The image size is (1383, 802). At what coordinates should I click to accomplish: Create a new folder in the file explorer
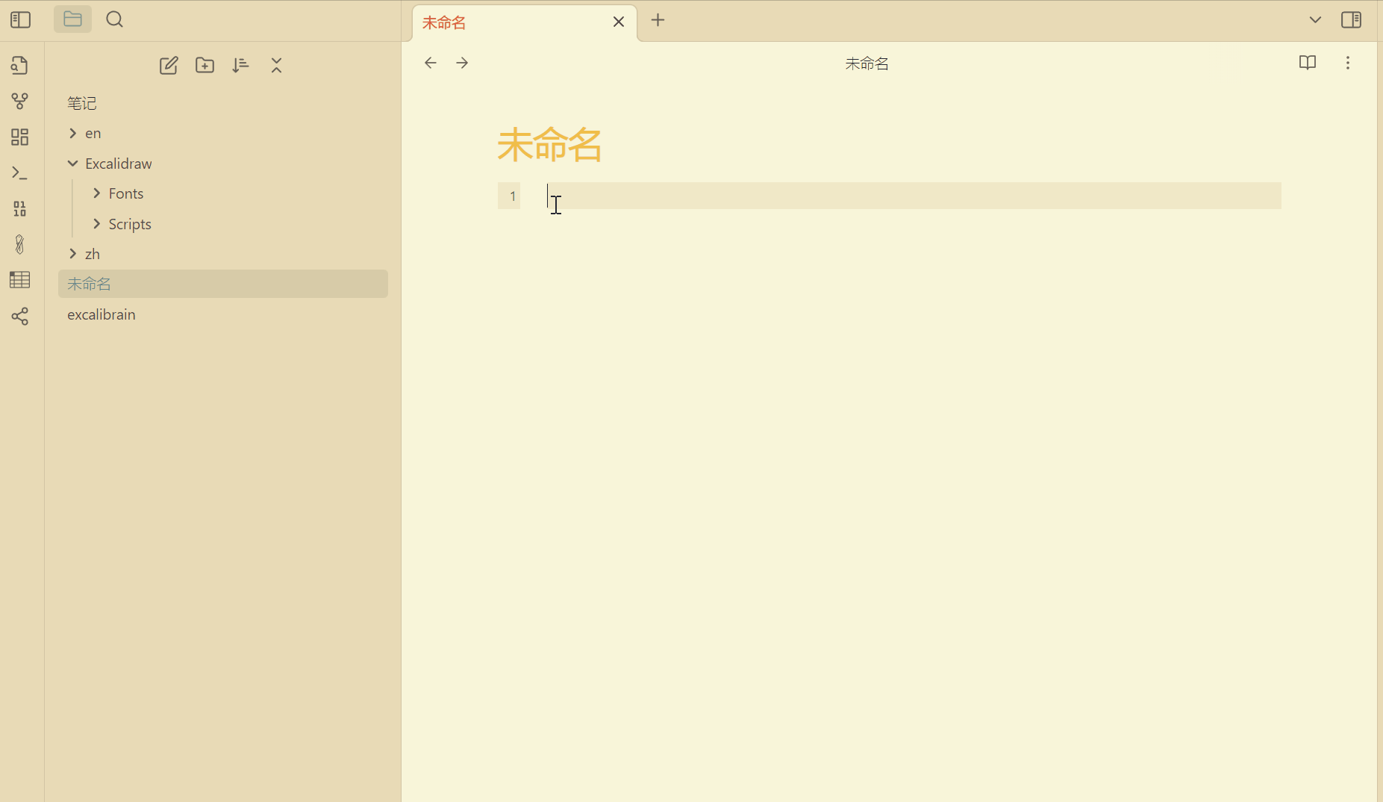pos(205,66)
